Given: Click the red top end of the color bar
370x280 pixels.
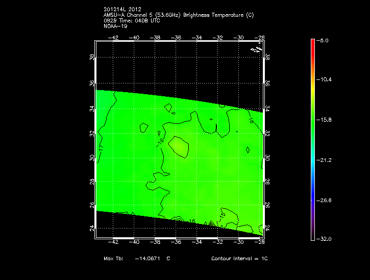Looking at the screenshot, I should (x=313, y=43).
